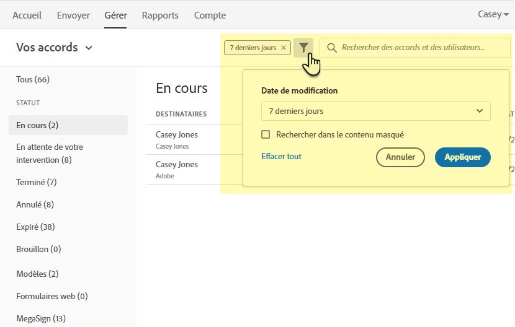
Task: Type in the Rechercher des accords field
Action: point(415,48)
